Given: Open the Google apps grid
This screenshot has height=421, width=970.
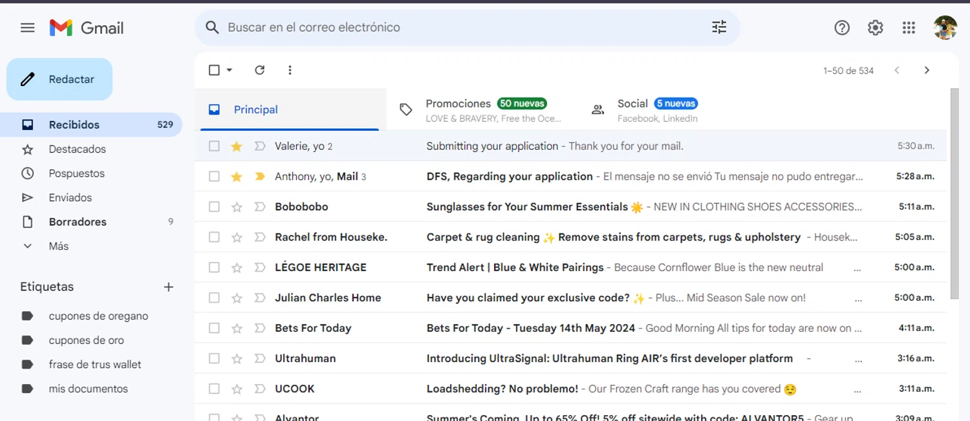Looking at the screenshot, I should pos(909,28).
